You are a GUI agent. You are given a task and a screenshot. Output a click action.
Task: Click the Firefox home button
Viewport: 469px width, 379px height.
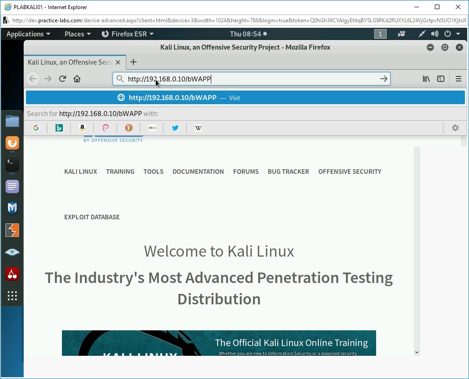77,79
